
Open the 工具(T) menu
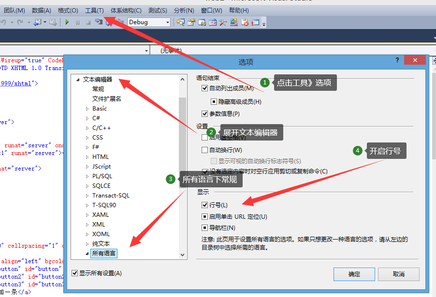[x=94, y=11]
